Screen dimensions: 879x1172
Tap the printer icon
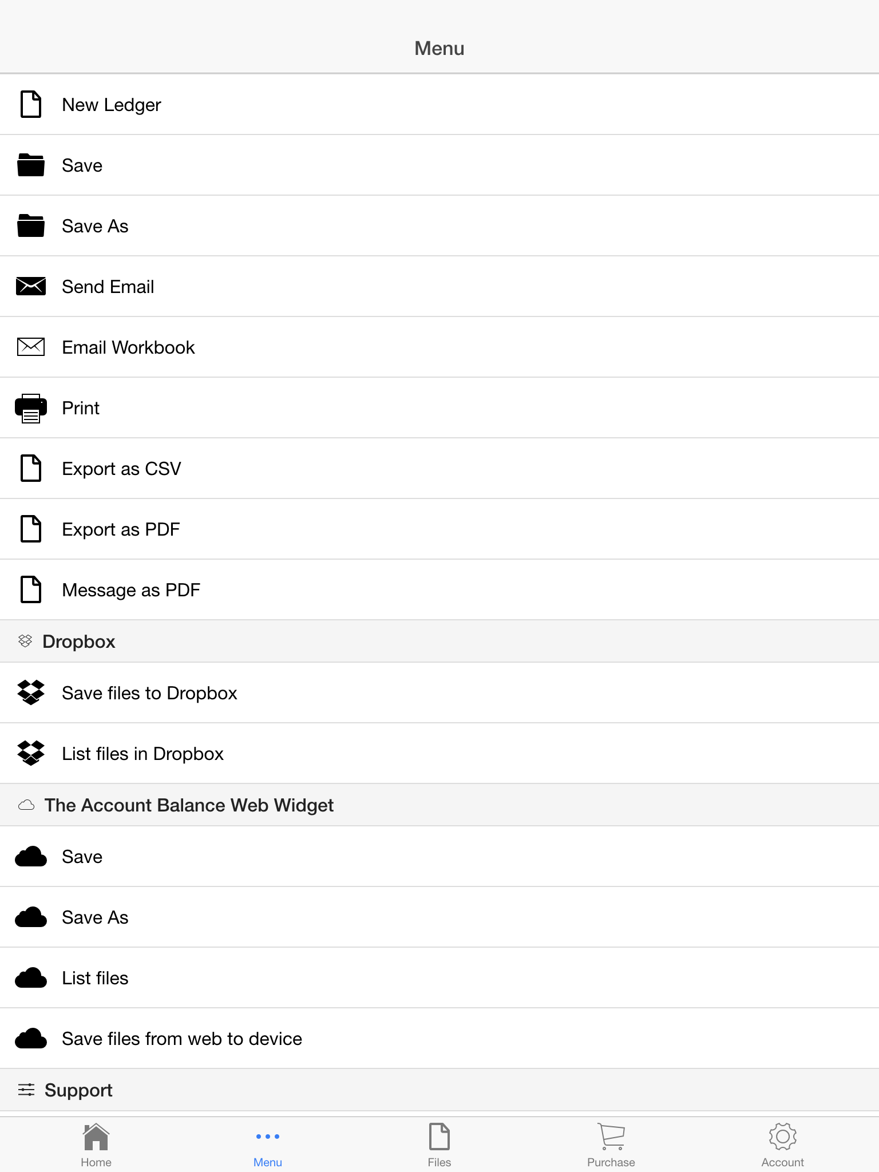pos(31,408)
